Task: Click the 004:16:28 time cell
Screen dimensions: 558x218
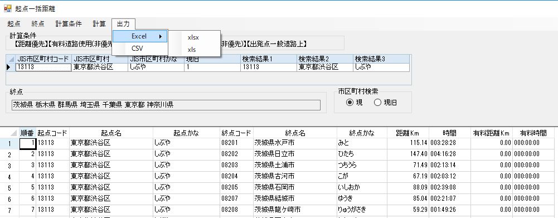Action: 450,154
